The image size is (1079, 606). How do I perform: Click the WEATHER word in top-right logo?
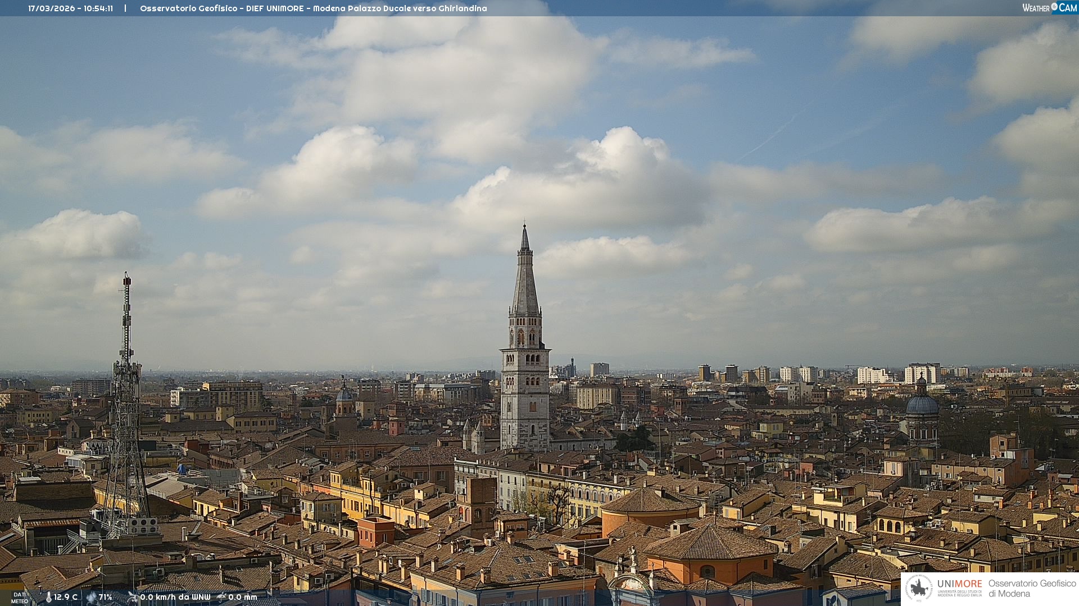coord(1036,8)
